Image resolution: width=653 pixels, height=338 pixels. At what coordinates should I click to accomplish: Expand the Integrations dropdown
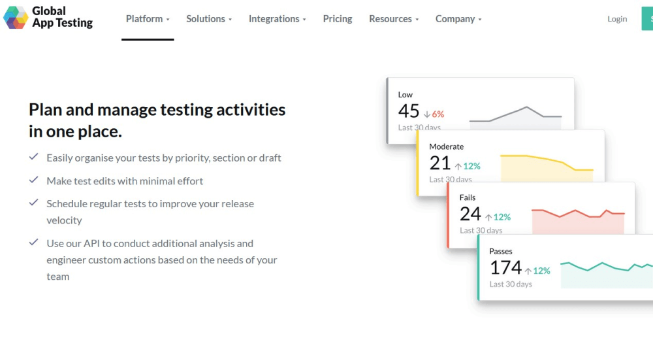pos(277,19)
